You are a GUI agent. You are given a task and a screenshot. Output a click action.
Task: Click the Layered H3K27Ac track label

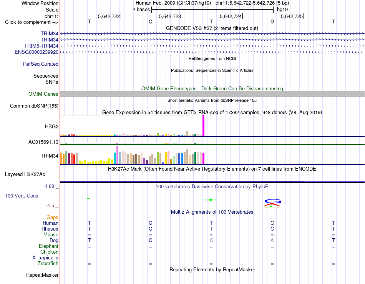tap(25, 174)
